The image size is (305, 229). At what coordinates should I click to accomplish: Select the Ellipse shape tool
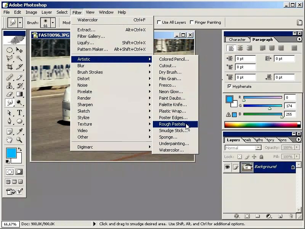coord(19,121)
